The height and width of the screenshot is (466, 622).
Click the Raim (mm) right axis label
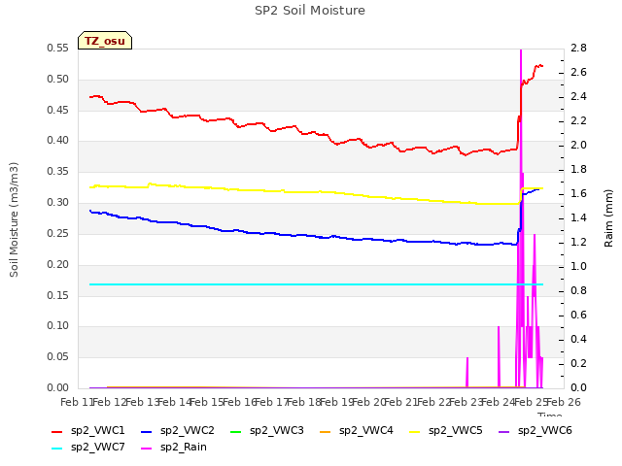608,218
